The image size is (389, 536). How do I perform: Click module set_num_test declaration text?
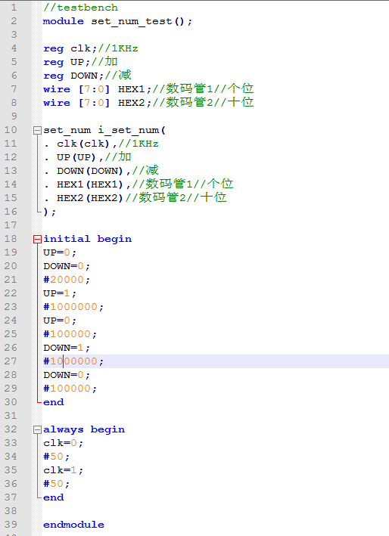tap(118, 21)
